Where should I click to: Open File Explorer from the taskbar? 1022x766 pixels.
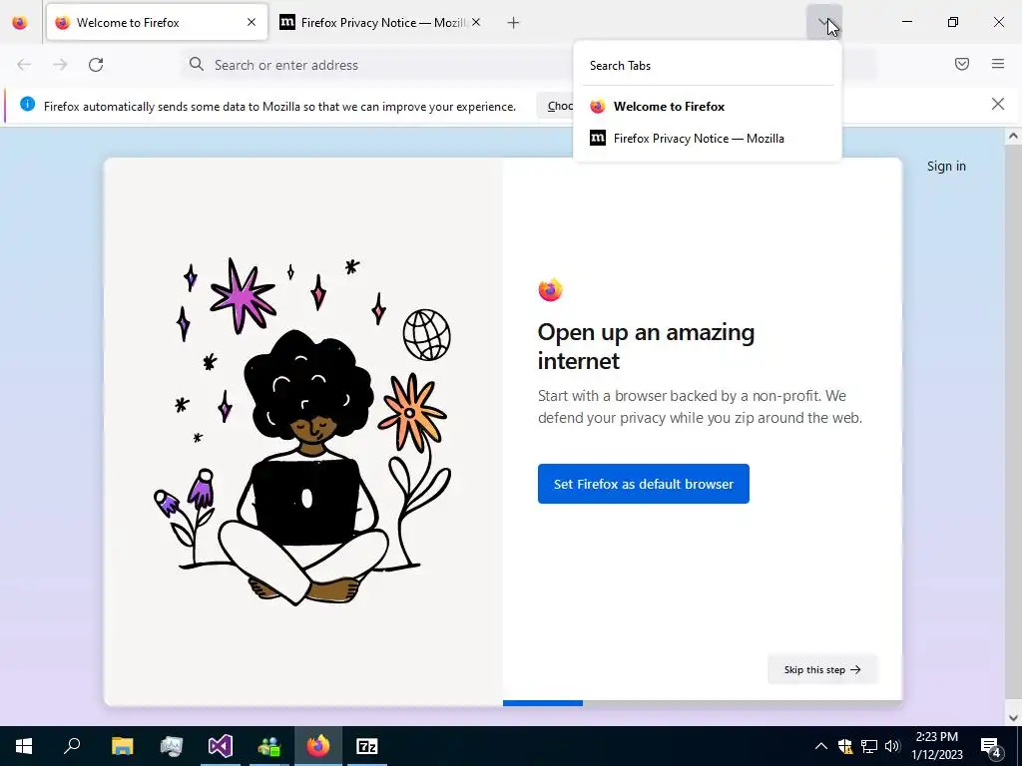(x=122, y=746)
